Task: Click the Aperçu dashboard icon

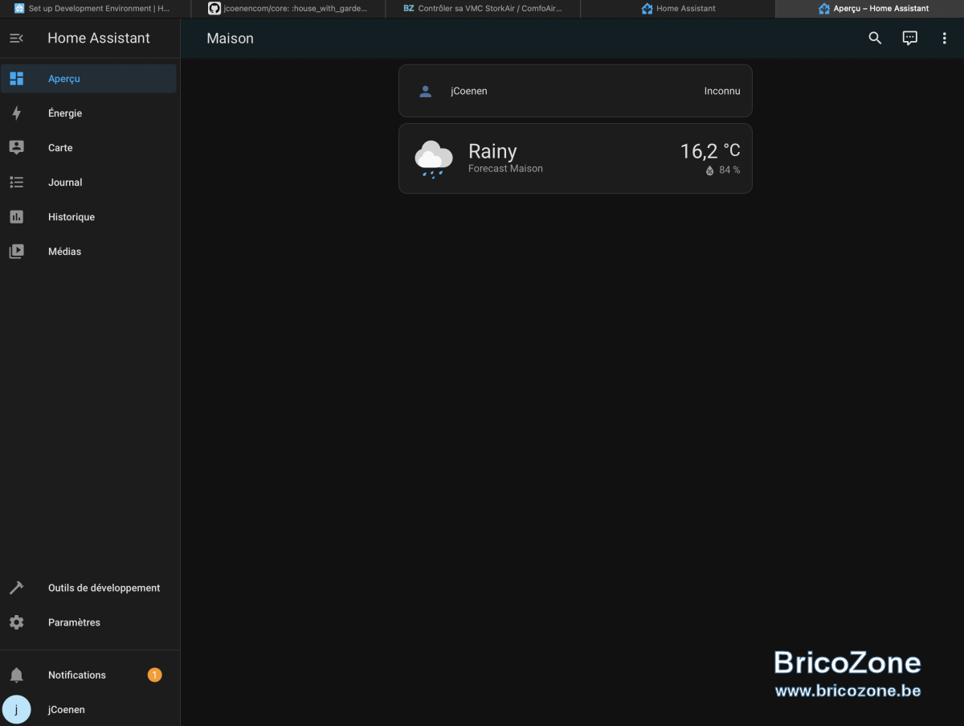Action: 17,79
